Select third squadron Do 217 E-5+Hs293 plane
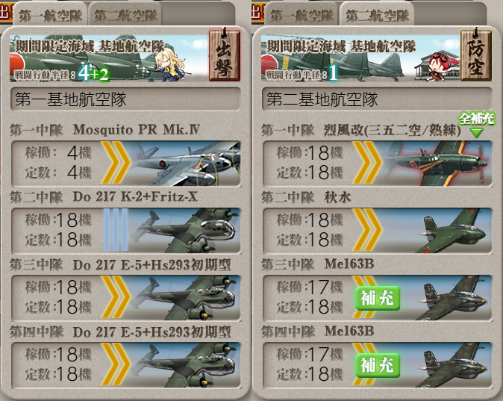503x401 pixels. coord(126,298)
